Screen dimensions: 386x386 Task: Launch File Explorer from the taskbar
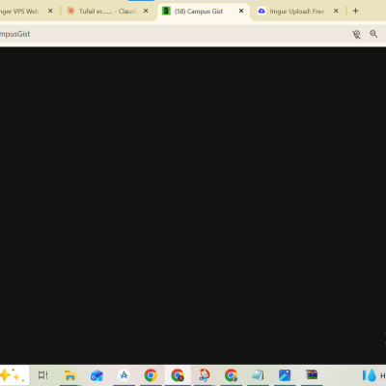coord(69,375)
